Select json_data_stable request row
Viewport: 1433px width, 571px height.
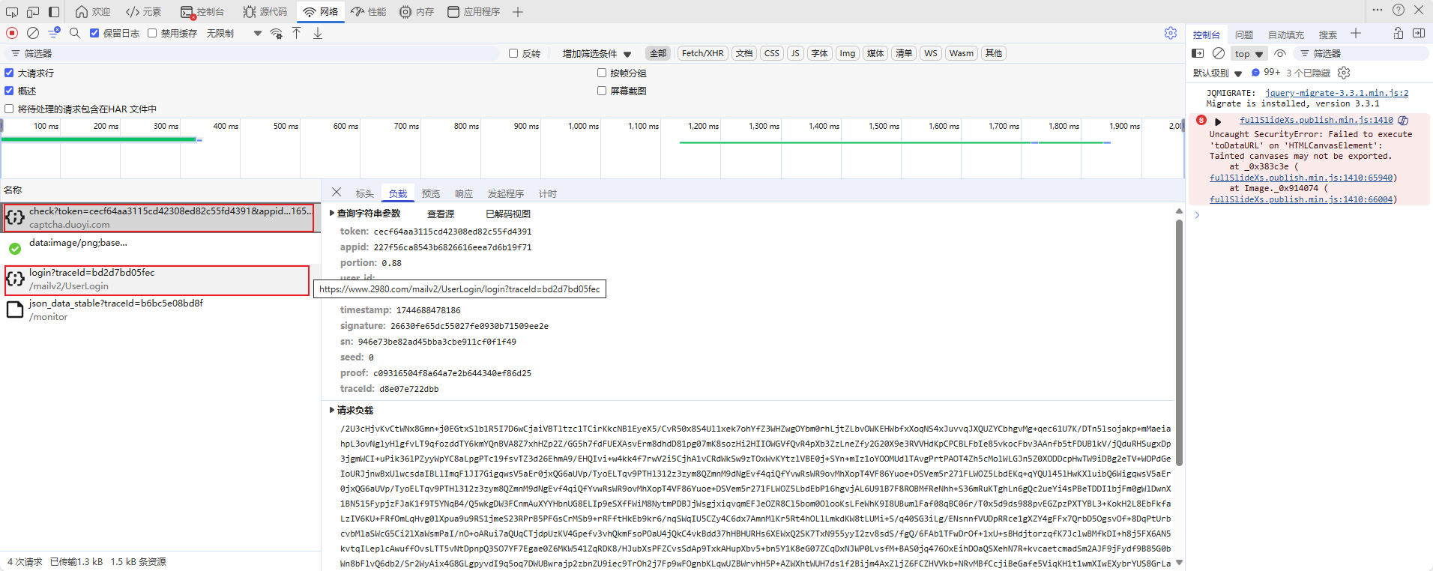point(160,310)
